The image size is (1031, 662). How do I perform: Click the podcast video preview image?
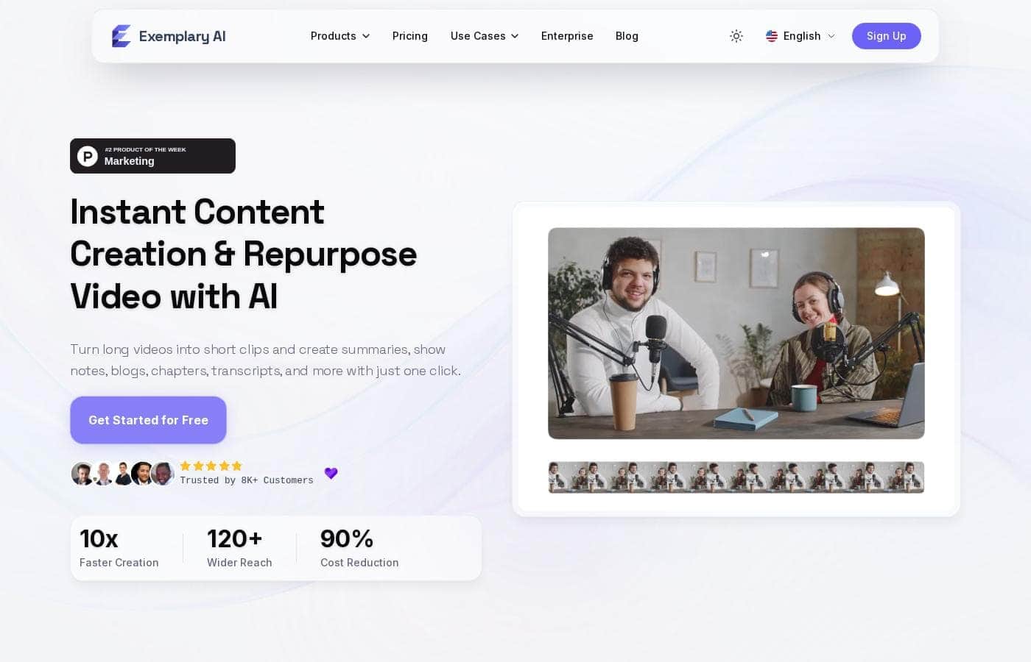pyautogui.click(x=736, y=333)
